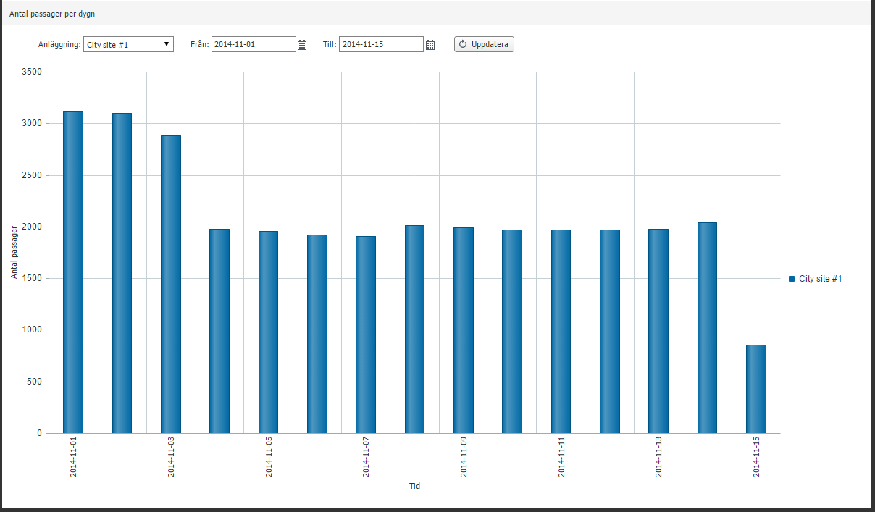The width and height of the screenshot is (875, 512).
Task: Click the 2014-11-03 axis label
Action: point(171,456)
